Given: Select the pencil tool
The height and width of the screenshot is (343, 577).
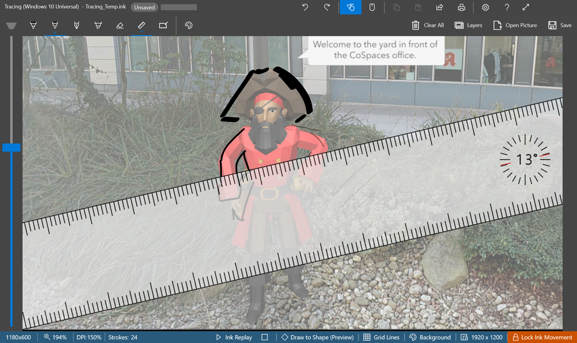Looking at the screenshot, I should (77, 25).
